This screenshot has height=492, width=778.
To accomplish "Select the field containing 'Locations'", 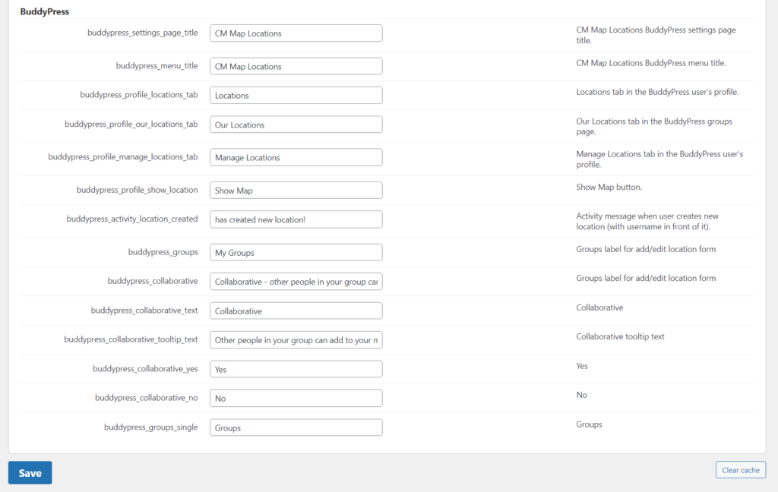I will (296, 96).
